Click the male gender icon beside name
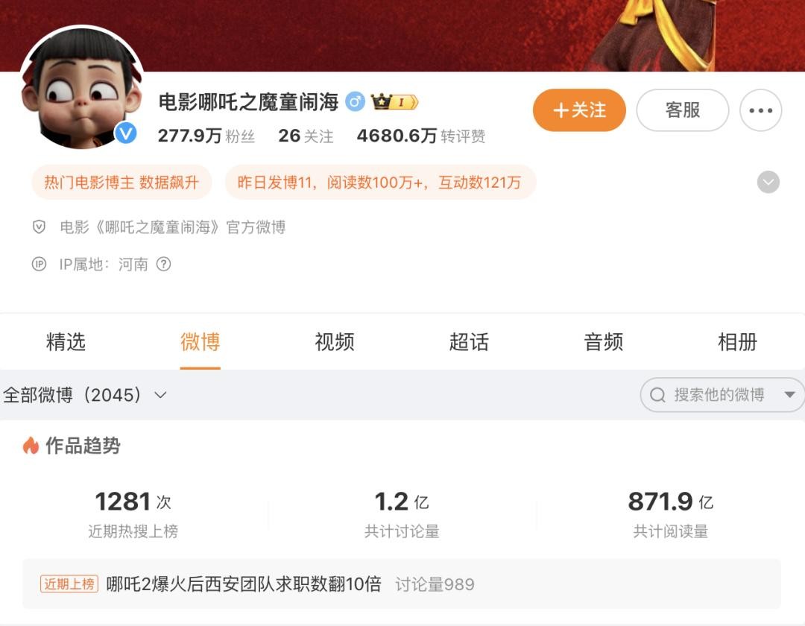 [x=355, y=101]
